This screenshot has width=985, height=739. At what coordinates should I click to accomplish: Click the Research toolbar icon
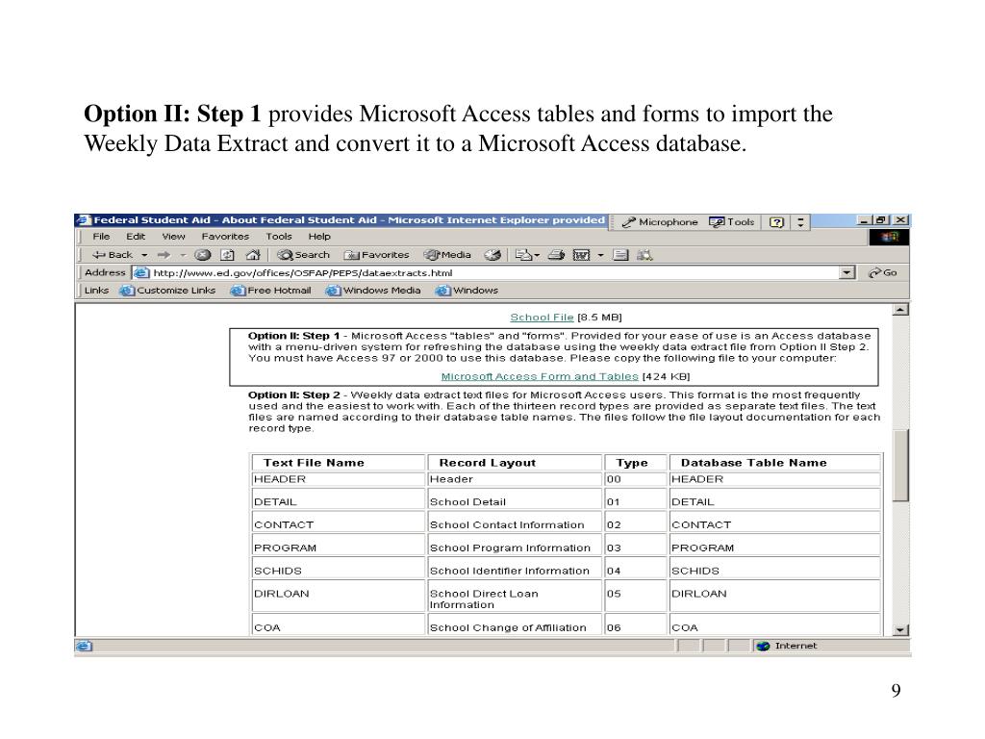644,255
